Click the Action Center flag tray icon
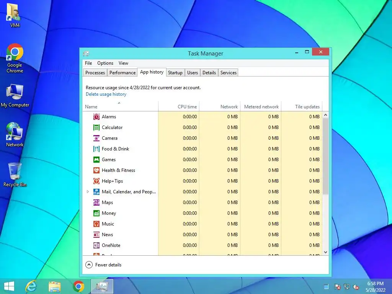Viewport: 392px width, 294px height. point(337,287)
